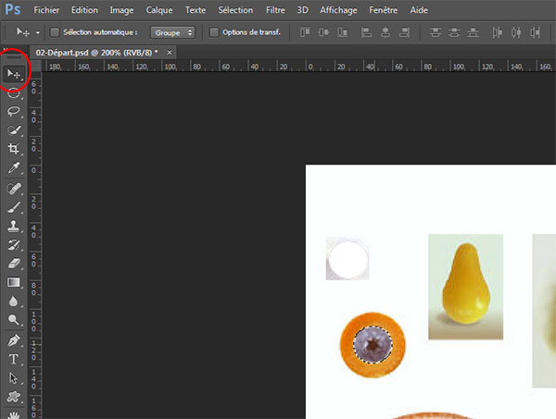556x419 pixels.
Task: Enable Sélection automatique checkbox
Action: coord(55,32)
